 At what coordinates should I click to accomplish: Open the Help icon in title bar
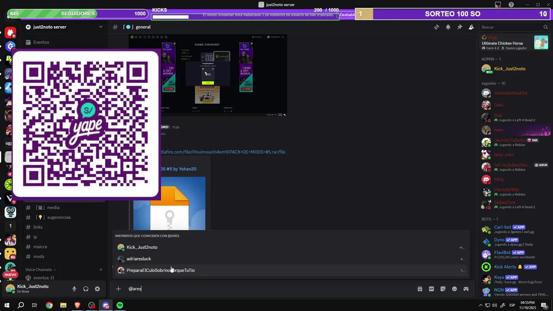(x=512, y=5)
